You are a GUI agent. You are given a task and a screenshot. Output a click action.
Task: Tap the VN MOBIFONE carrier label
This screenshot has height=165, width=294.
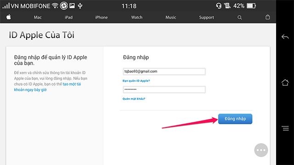click(x=30, y=6)
